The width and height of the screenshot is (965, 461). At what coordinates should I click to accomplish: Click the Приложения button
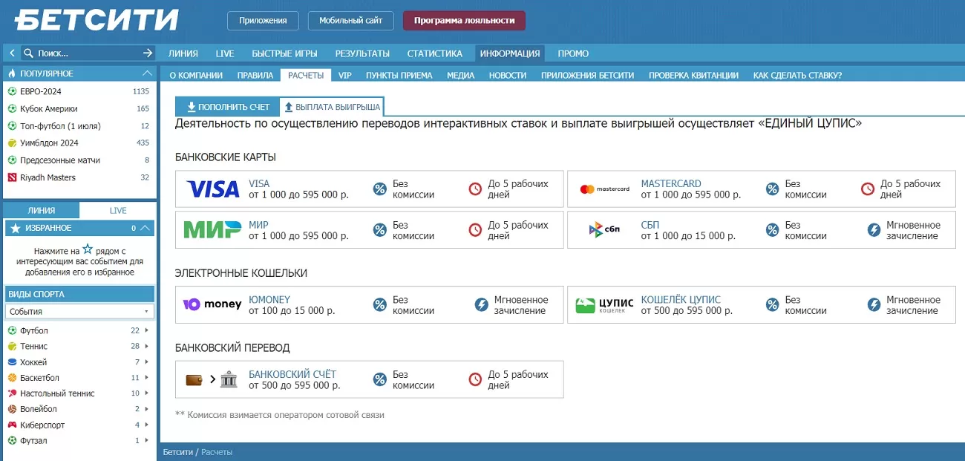[x=263, y=21]
